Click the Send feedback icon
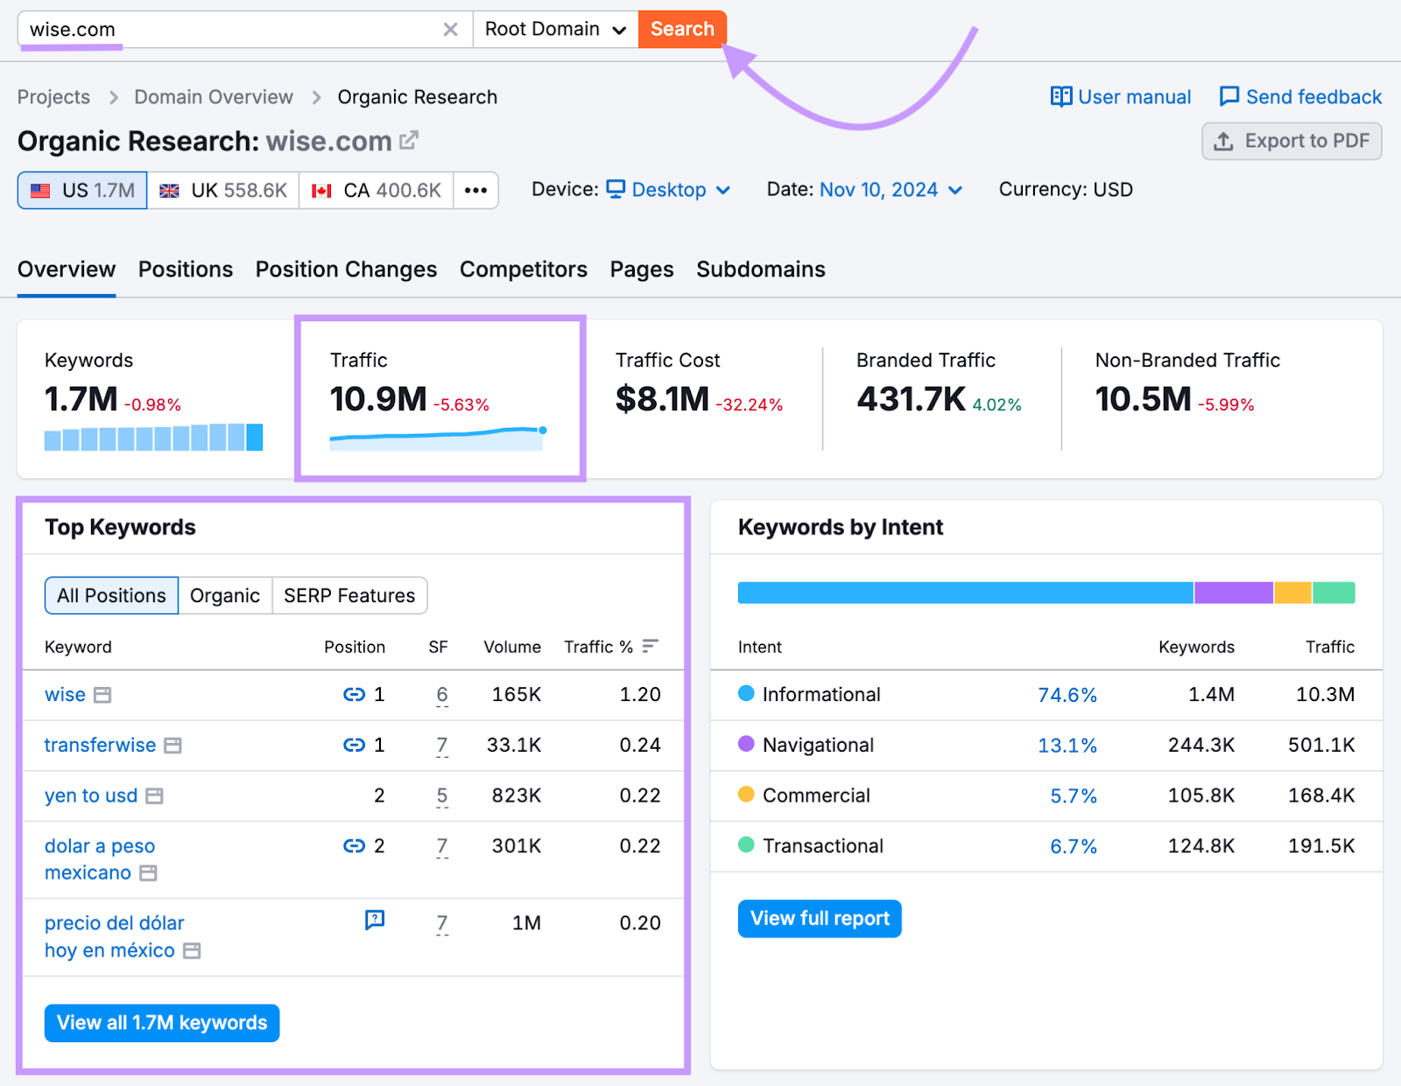 (x=1230, y=96)
